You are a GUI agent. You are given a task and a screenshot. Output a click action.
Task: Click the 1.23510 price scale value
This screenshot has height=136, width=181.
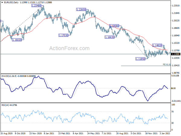(176, 5)
